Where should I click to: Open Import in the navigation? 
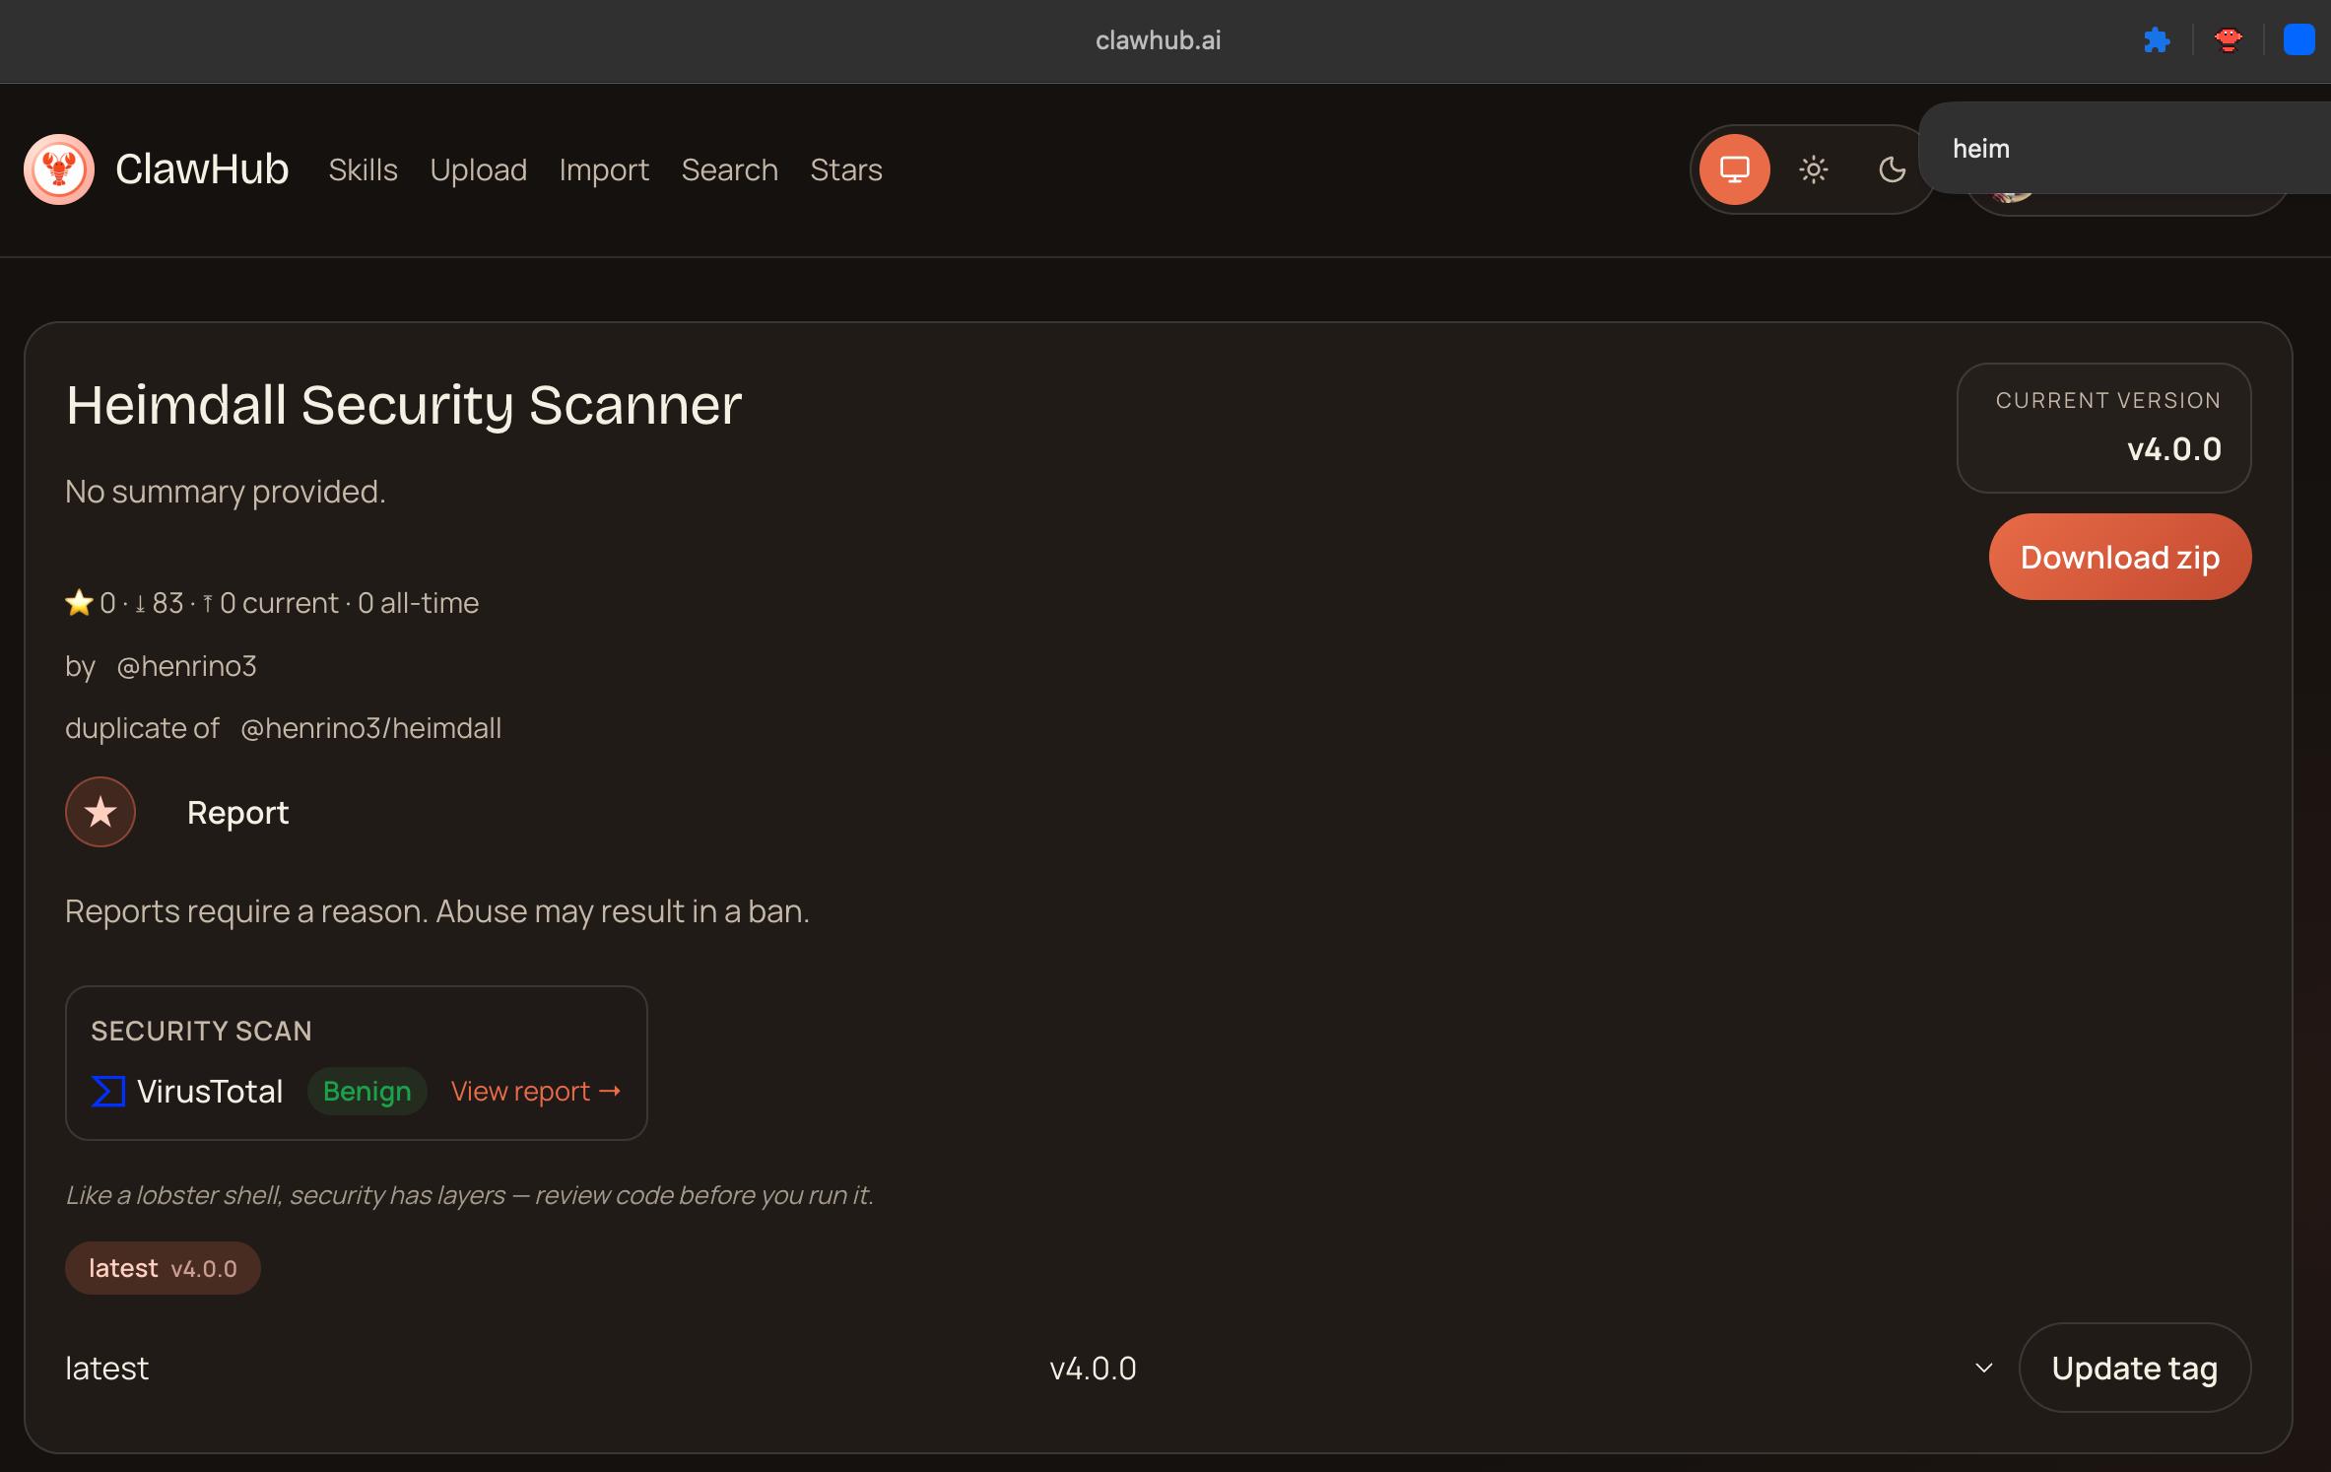pos(604,169)
